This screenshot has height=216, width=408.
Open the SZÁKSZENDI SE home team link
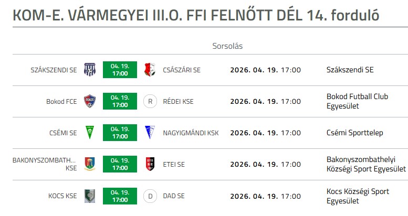point(54,70)
